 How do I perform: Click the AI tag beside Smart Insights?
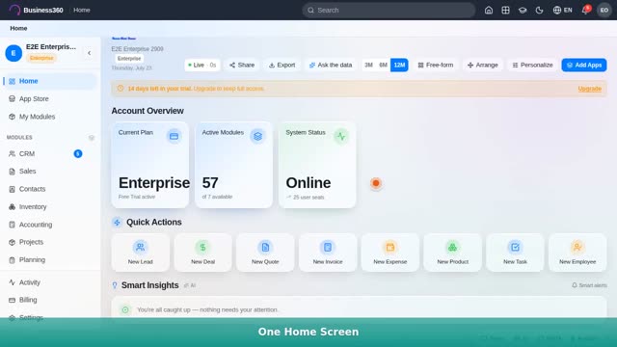pos(190,285)
